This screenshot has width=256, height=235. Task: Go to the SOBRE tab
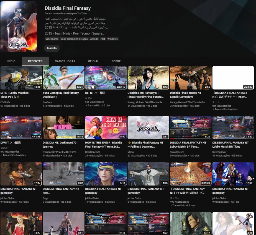coord(116,61)
